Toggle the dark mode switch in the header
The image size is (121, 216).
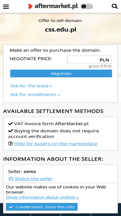pos(87,6)
